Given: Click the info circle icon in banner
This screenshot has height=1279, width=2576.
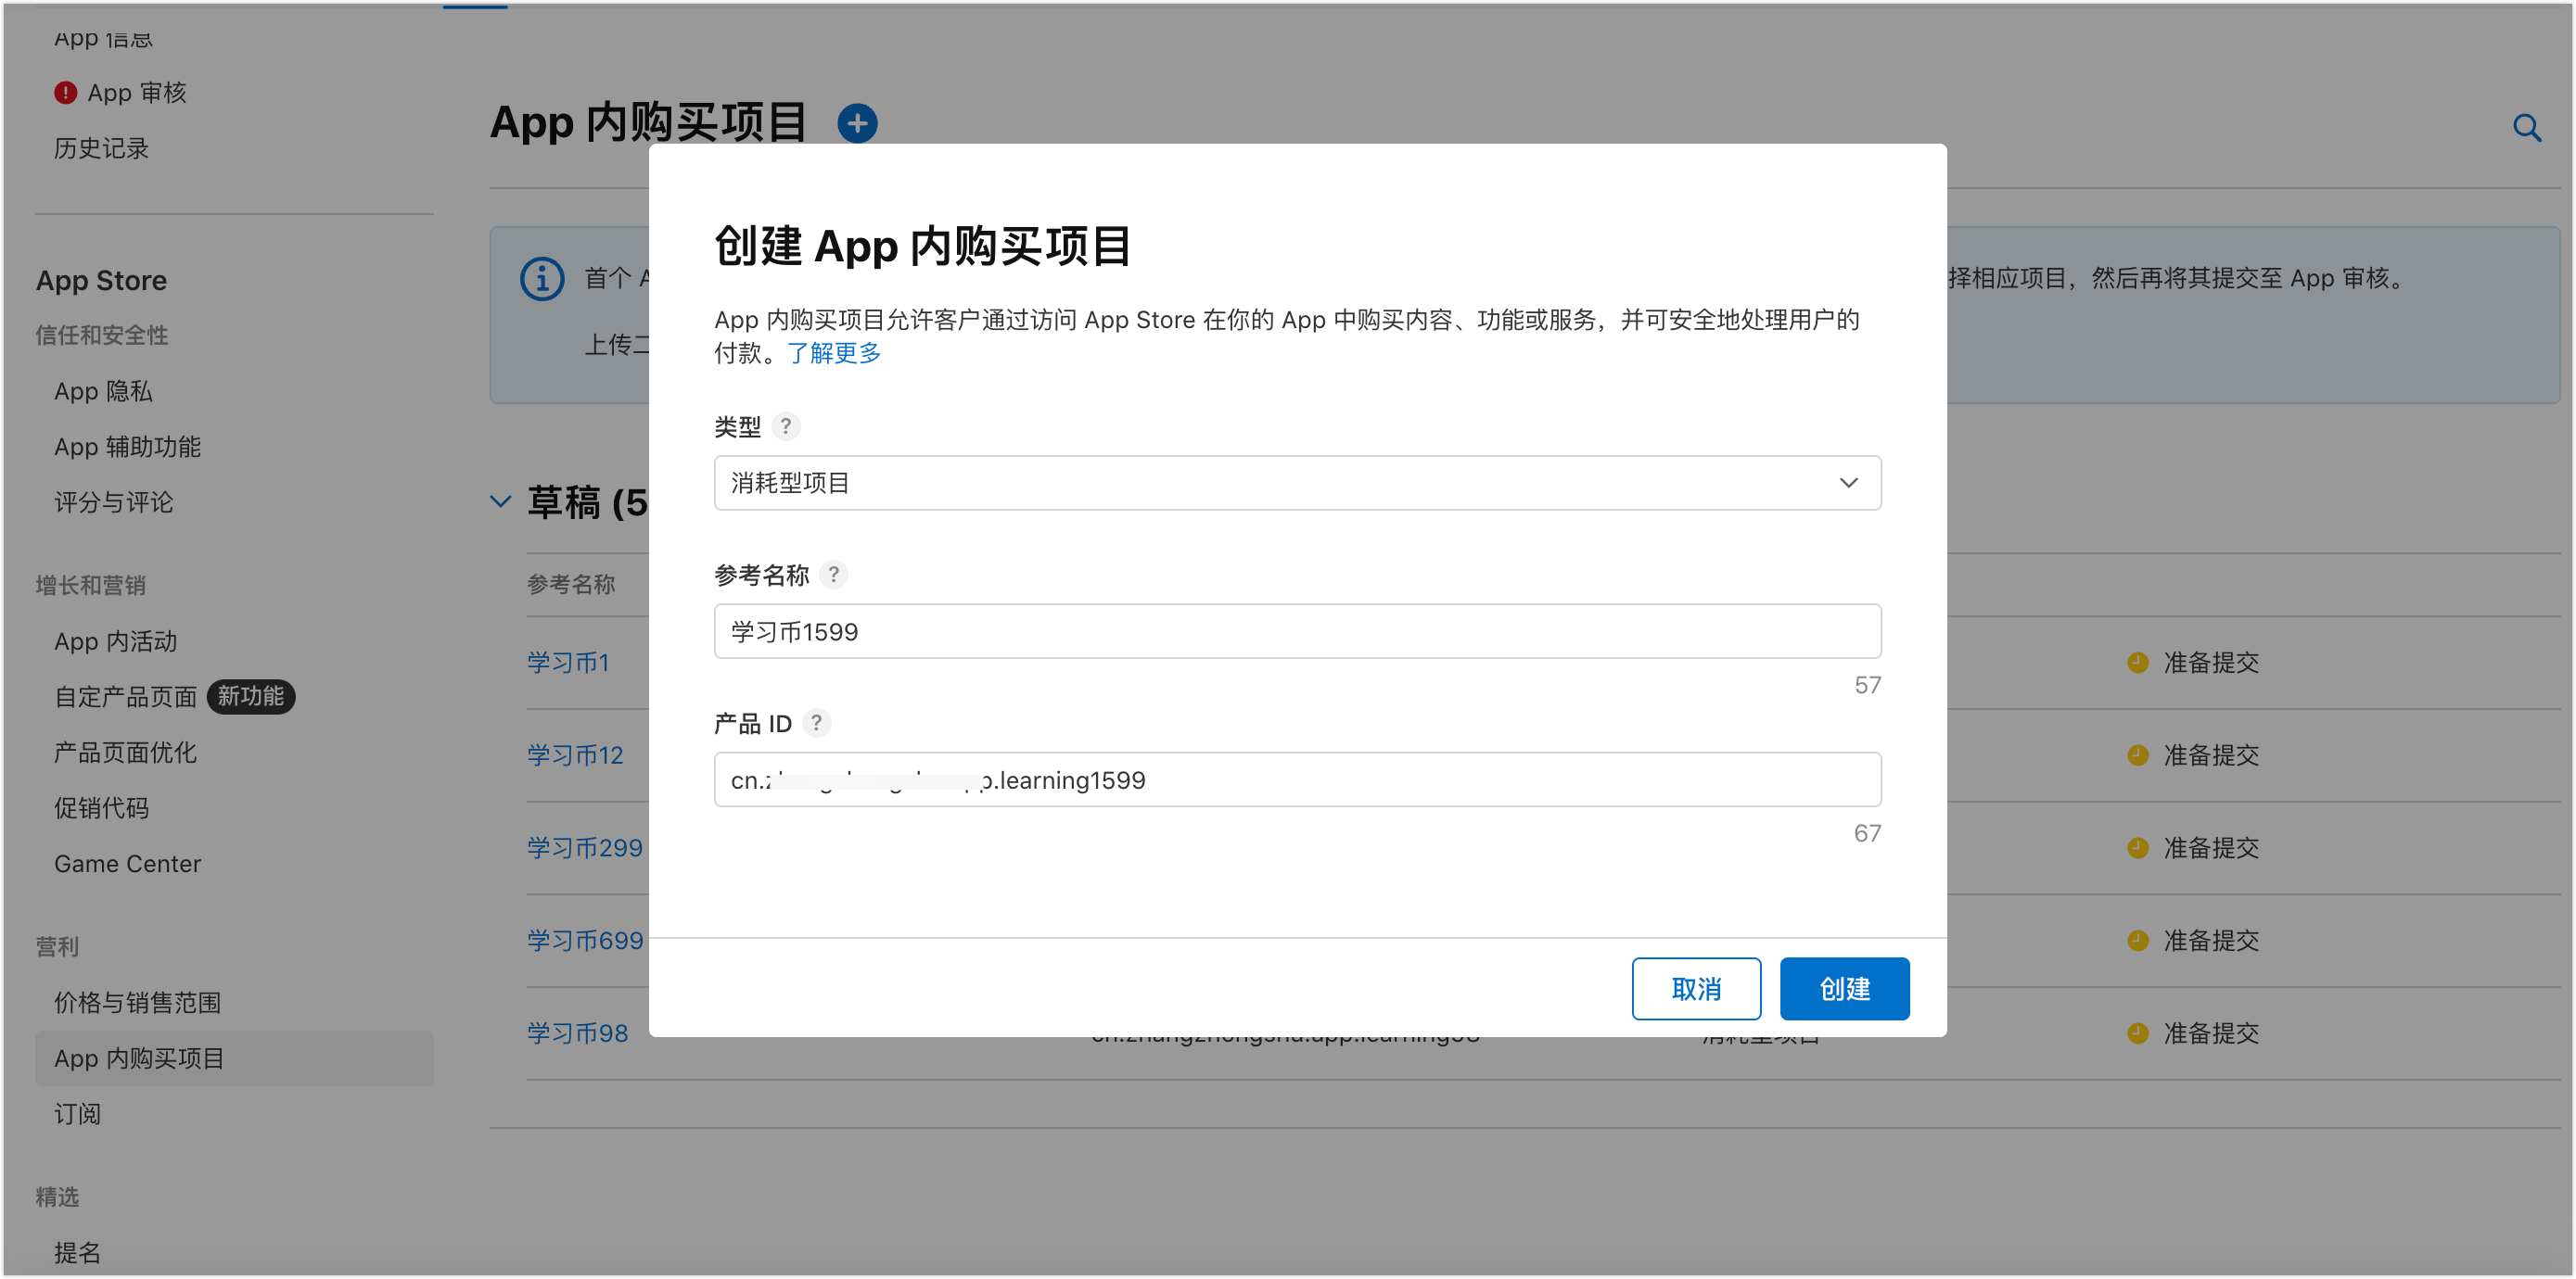Looking at the screenshot, I should tap(542, 279).
